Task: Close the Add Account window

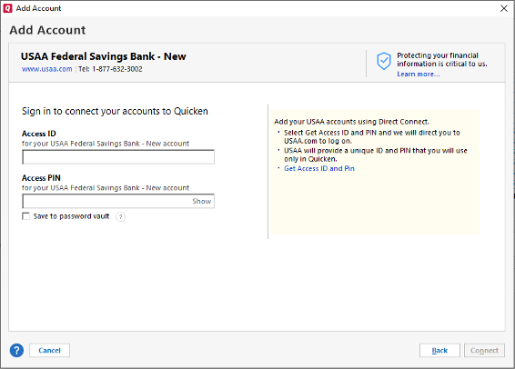Action: 504,8
